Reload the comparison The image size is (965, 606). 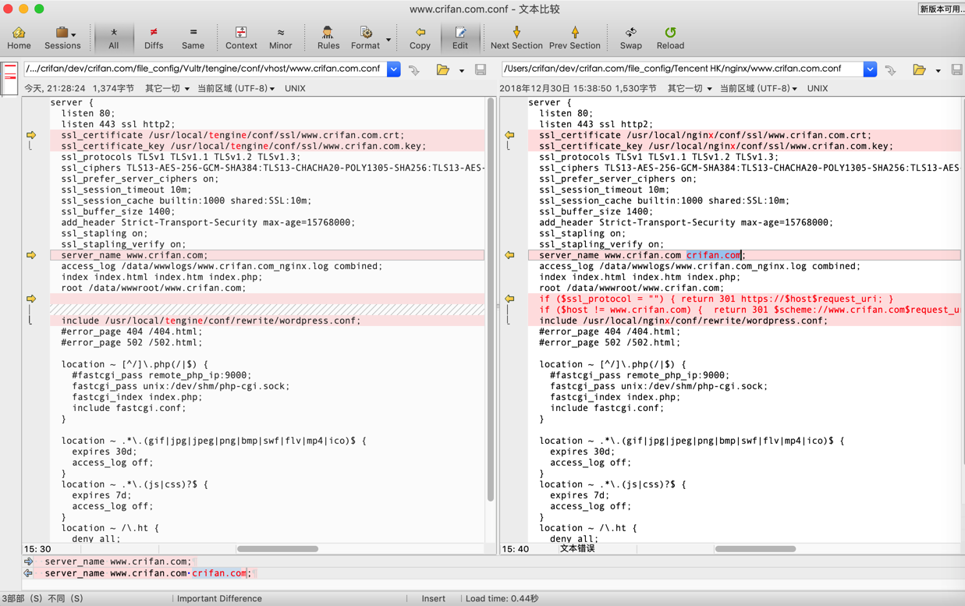click(670, 37)
